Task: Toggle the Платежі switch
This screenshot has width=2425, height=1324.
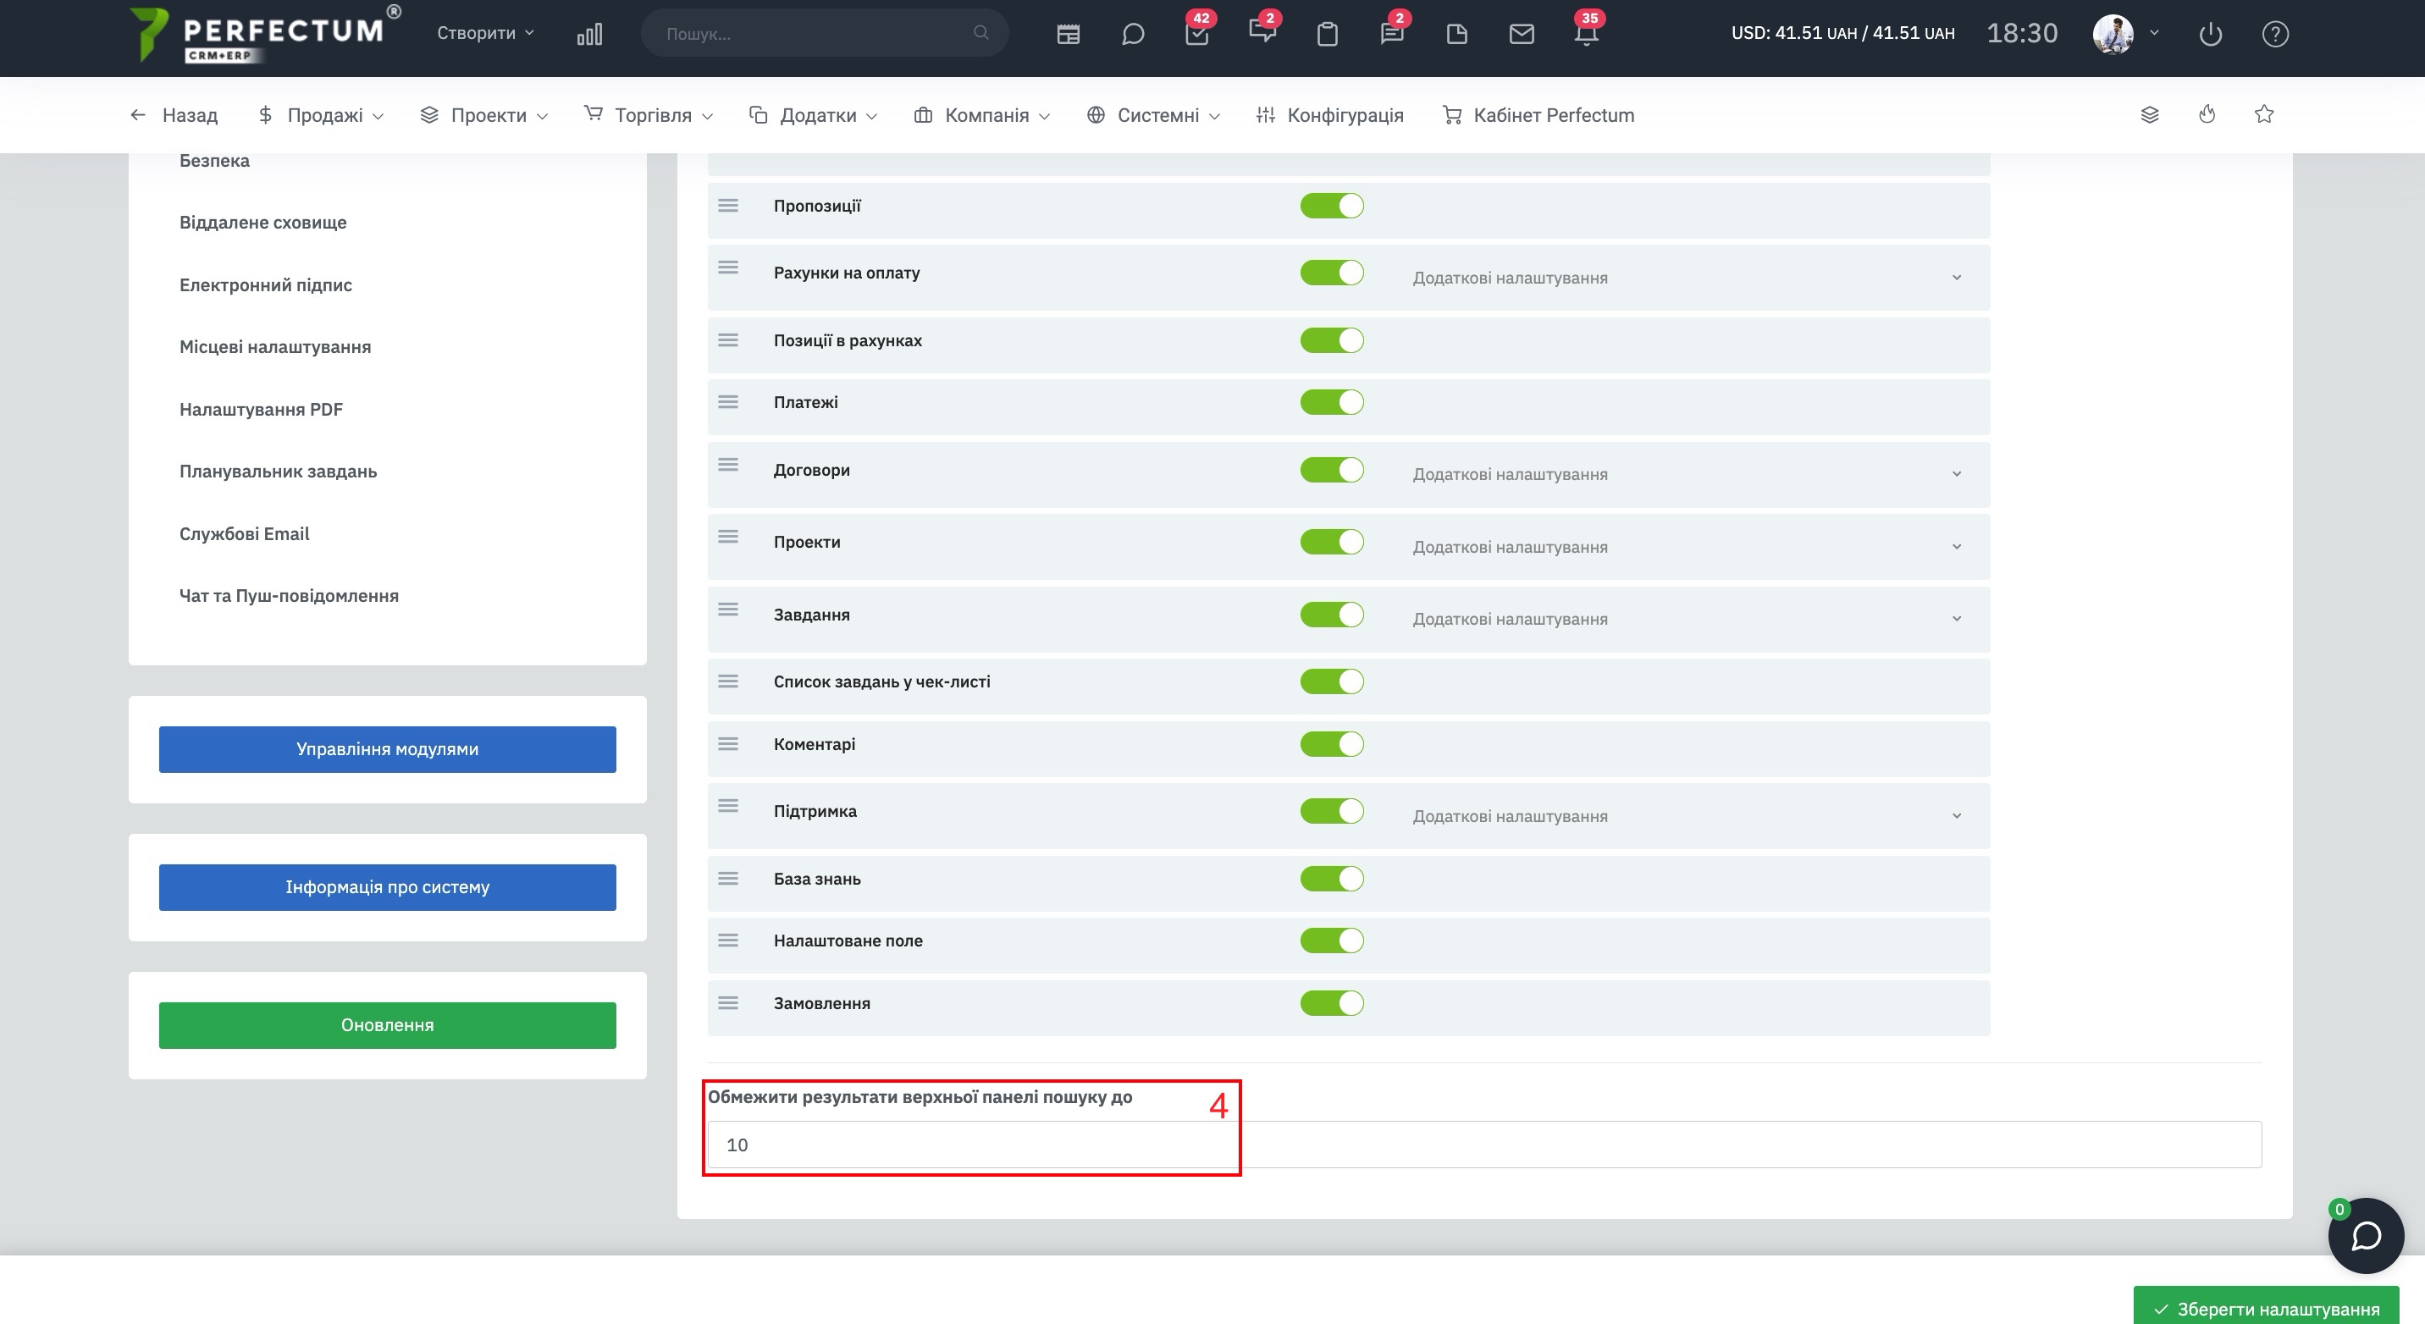Action: (1331, 403)
